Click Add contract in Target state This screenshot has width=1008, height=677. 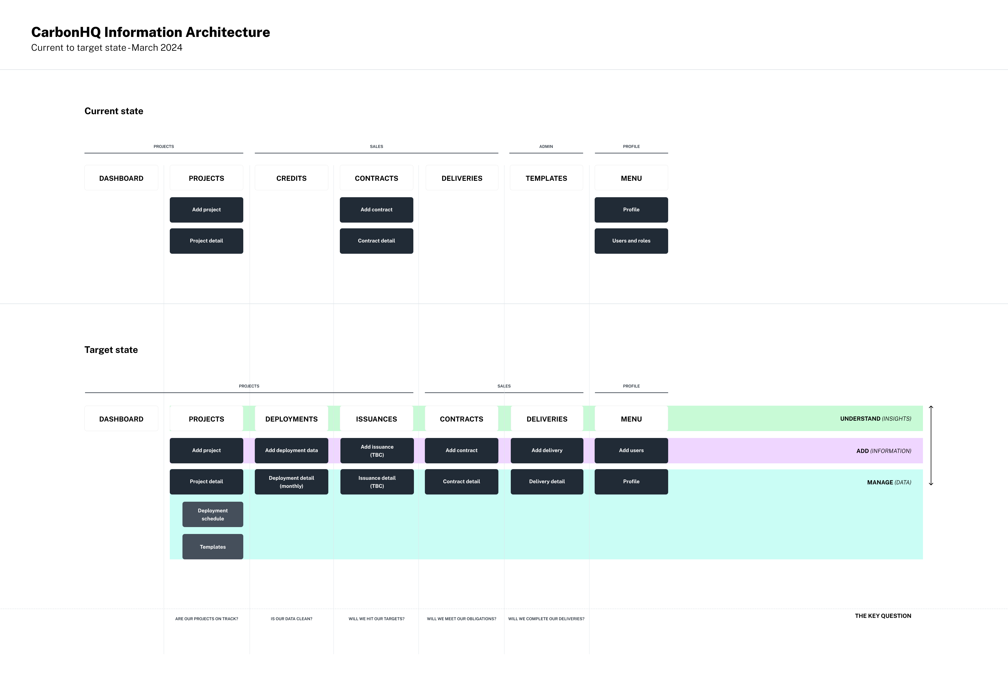[x=461, y=451]
